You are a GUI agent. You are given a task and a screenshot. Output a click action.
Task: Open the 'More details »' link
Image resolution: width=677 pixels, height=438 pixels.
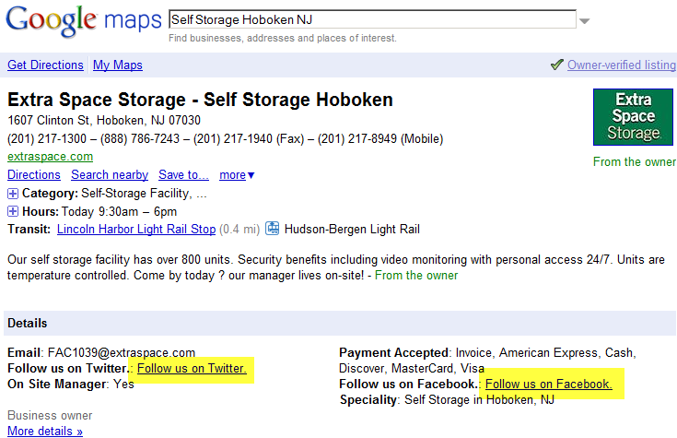(x=45, y=431)
